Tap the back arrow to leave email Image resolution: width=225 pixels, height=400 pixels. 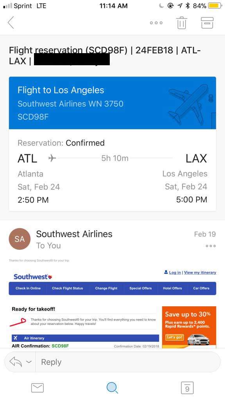point(11,23)
